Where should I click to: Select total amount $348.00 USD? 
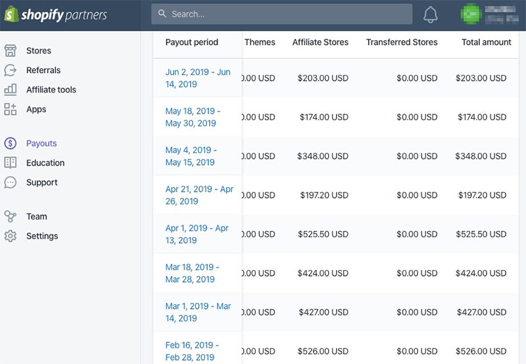point(481,156)
